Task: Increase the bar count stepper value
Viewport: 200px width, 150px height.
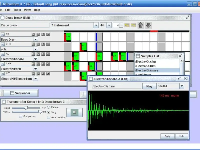Action: point(121,24)
